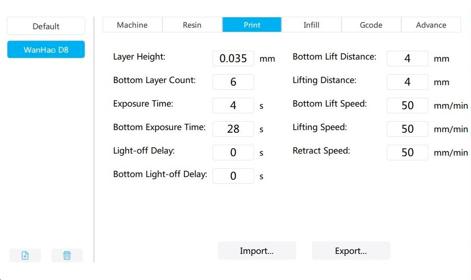This screenshot has width=471, height=280.
Task: Click the delete profile trash icon
Action: coord(67,255)
